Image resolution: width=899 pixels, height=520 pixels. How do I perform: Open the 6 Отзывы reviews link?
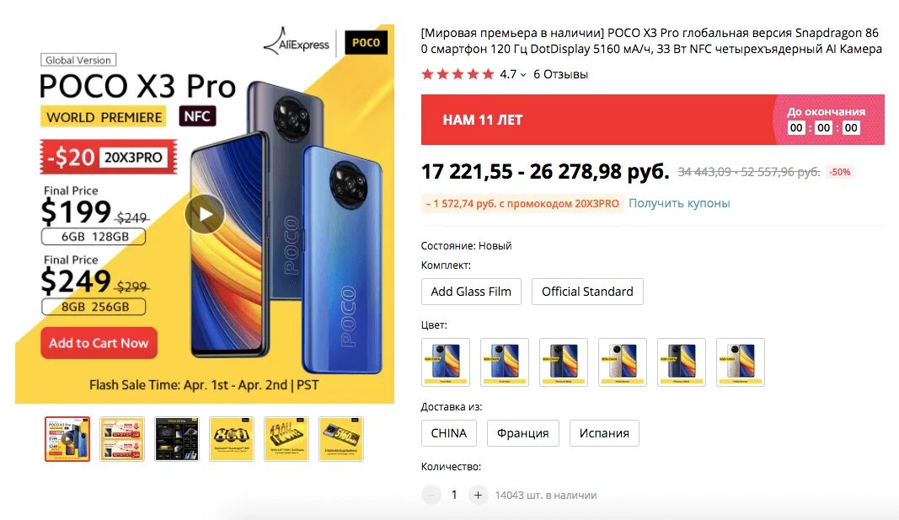pos(560,74)
